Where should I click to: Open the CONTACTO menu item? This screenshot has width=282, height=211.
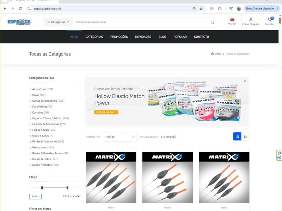201,37
